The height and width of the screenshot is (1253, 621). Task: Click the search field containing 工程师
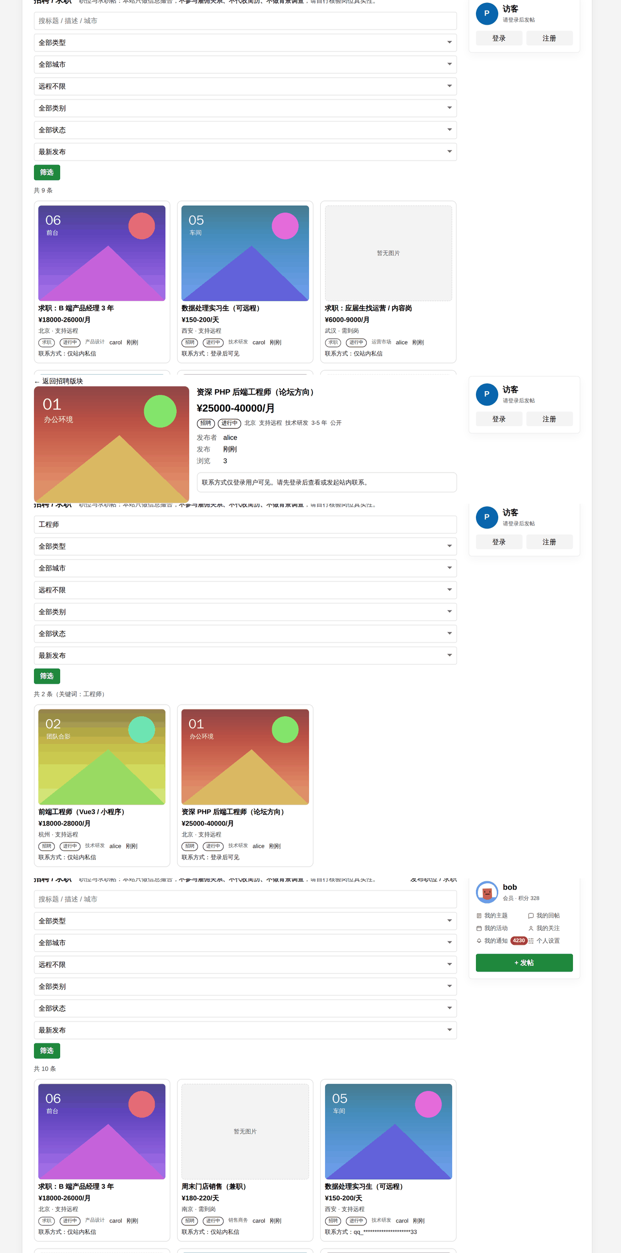click(x=245, y=525)
